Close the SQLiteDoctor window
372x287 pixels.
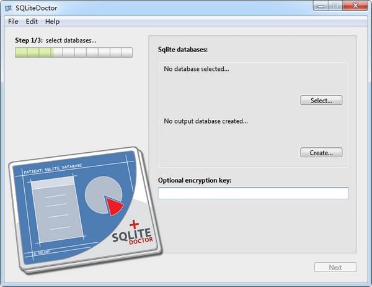(355, 6)
